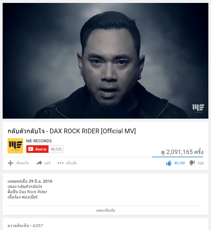
Task: Click the thumbs up like icon
Action: pos(169,163)
